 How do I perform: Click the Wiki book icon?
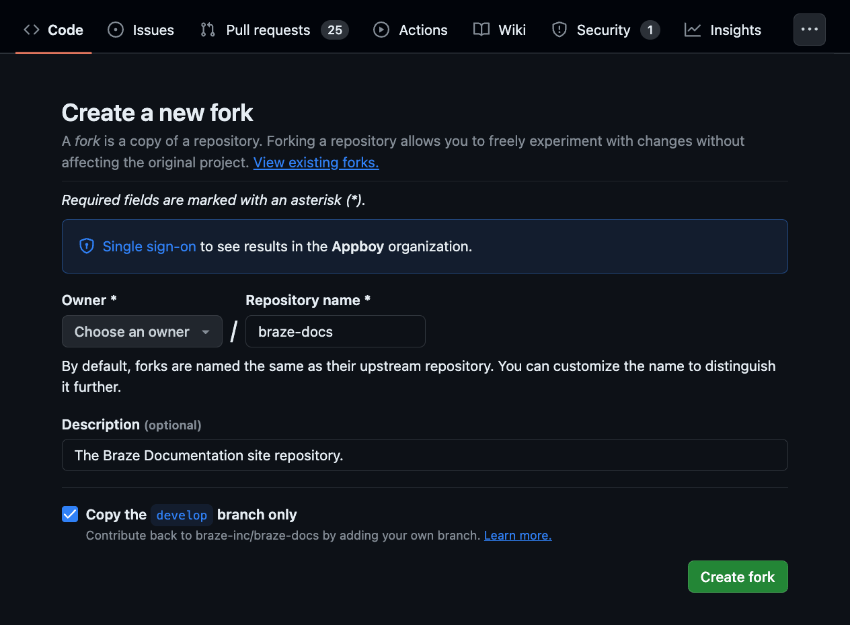(481, 30)
